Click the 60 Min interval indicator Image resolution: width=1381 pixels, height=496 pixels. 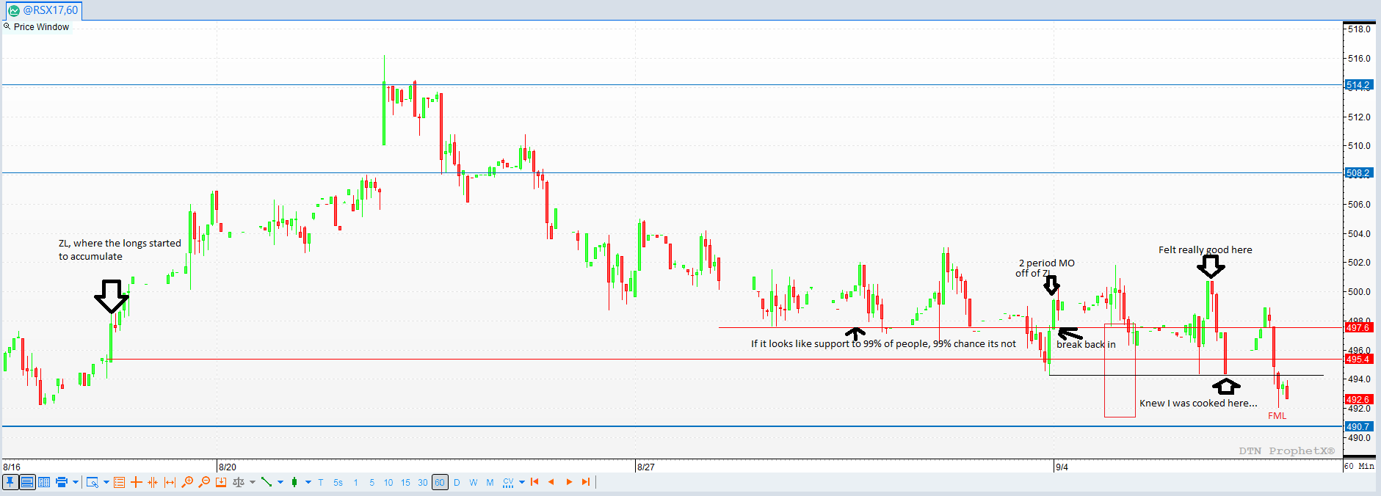(1359, 466)
